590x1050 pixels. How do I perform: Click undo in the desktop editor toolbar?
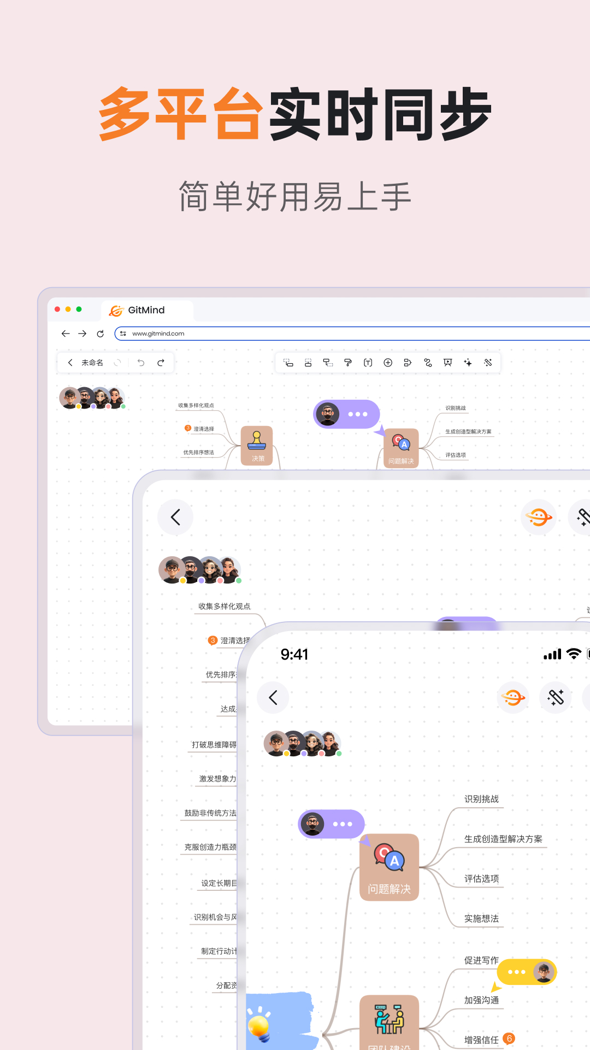pyautogui.click(x=141, y=363)
